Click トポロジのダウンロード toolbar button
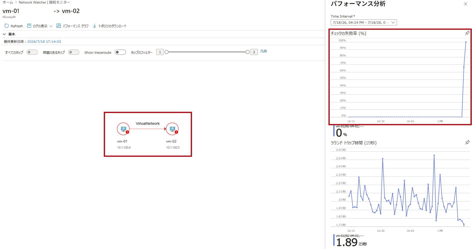Viewport: 472px width, 249px height. tap(110, 26)
